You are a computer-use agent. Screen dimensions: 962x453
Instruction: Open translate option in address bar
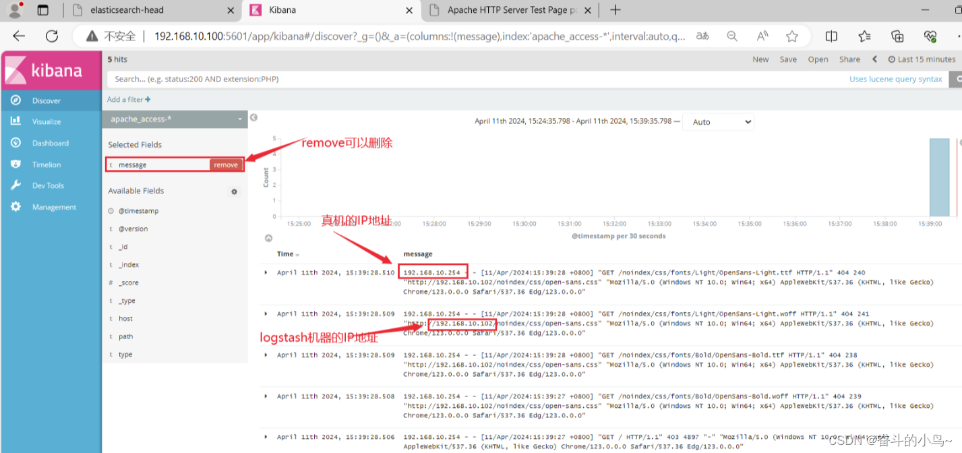702,36
